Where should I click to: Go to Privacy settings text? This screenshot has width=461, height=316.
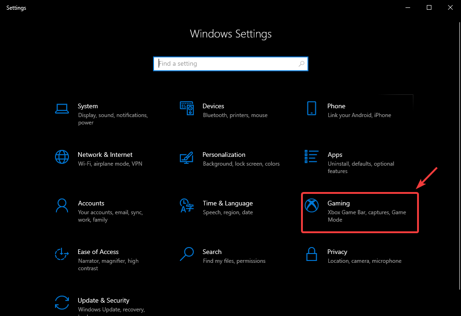point(337,252)
